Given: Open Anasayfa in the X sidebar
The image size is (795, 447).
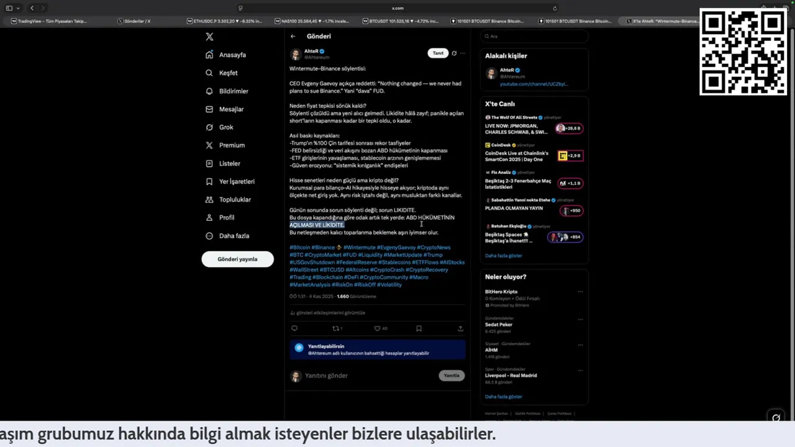Looking at the screenshot, I should click(x=226, y=55).
